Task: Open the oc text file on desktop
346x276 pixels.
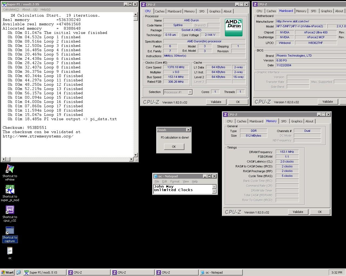Action: click(10, 253)
